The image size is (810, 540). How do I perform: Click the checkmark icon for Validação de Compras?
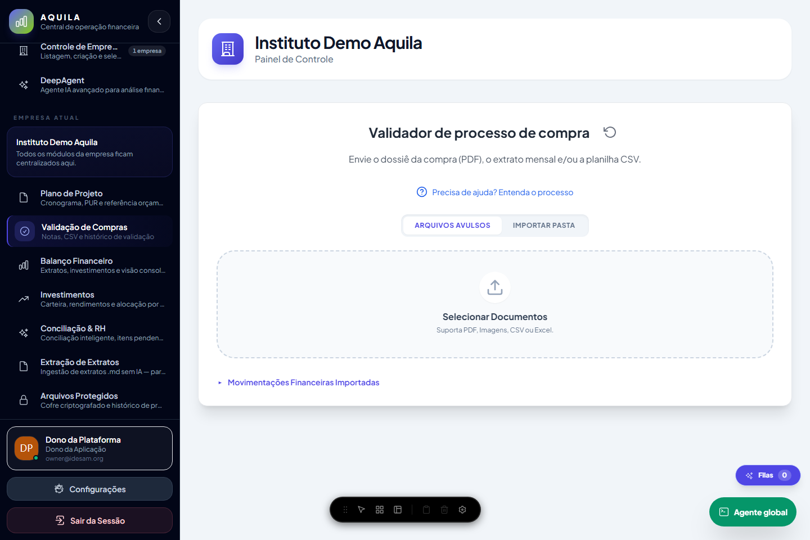click(25, 231)
